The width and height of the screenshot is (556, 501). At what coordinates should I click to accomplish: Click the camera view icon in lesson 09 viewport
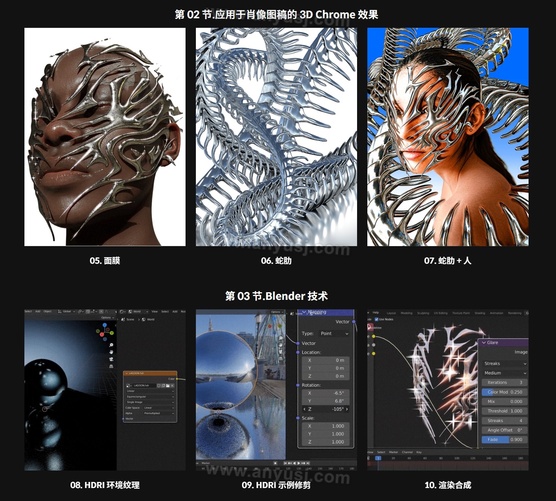[x=281, y=352]
